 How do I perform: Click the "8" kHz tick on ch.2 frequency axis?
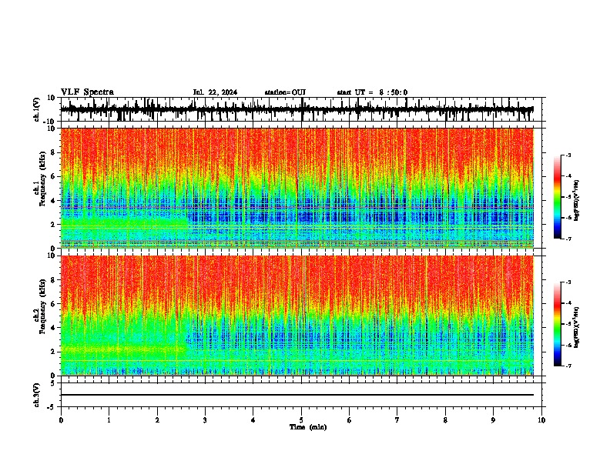coord(53,280)
